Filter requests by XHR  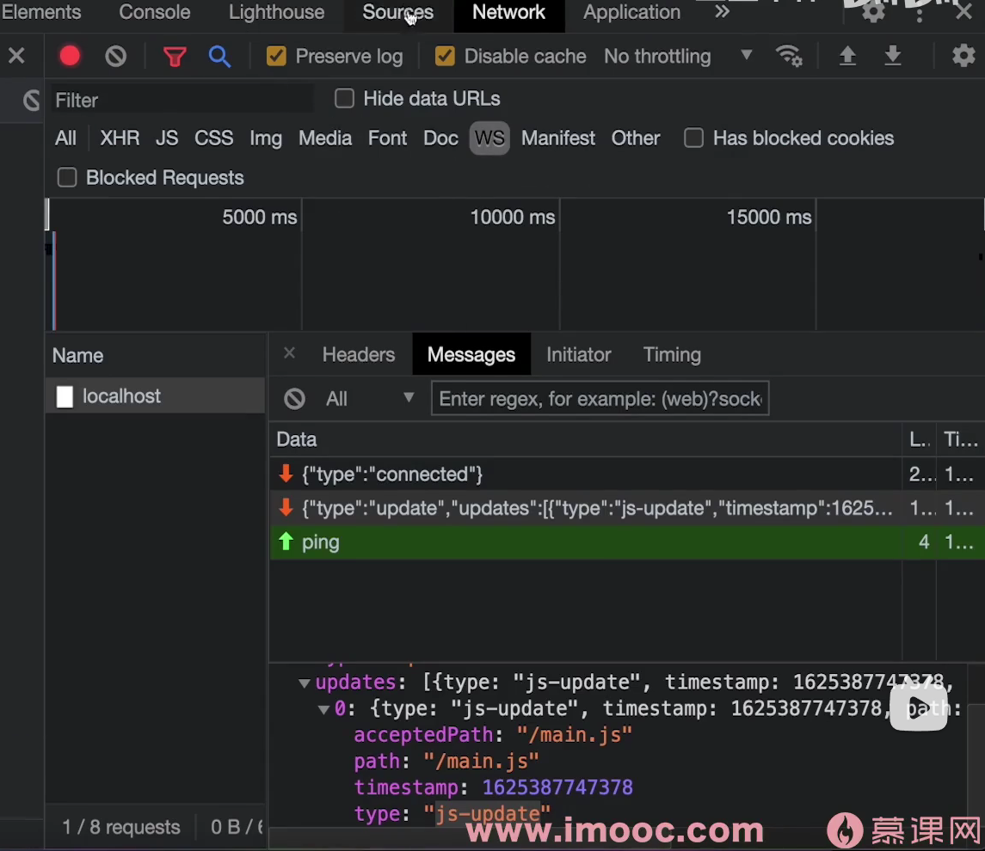pyautogui.click(x=120, y=138)
